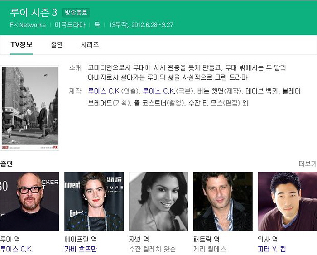Open the 루이스 C.K. name link under 루이 역

pos(16,249)
